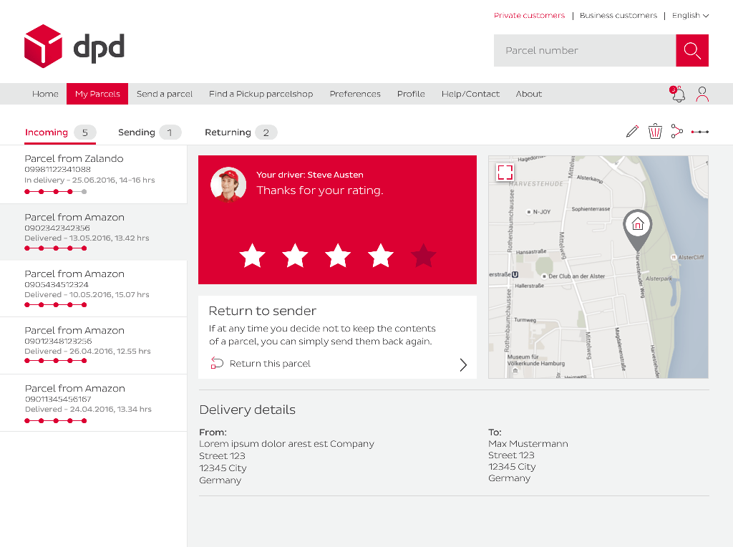Open the user account profile icon
This screenshot has width=733, height=547.
tap(702, 94)
